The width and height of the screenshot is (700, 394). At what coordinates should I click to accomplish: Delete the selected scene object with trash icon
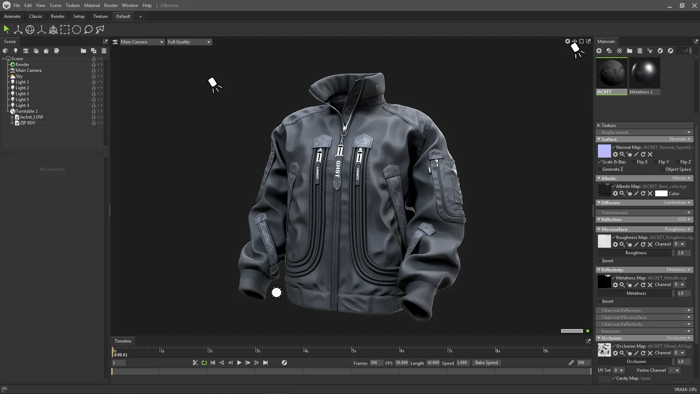tap(104, 51)
